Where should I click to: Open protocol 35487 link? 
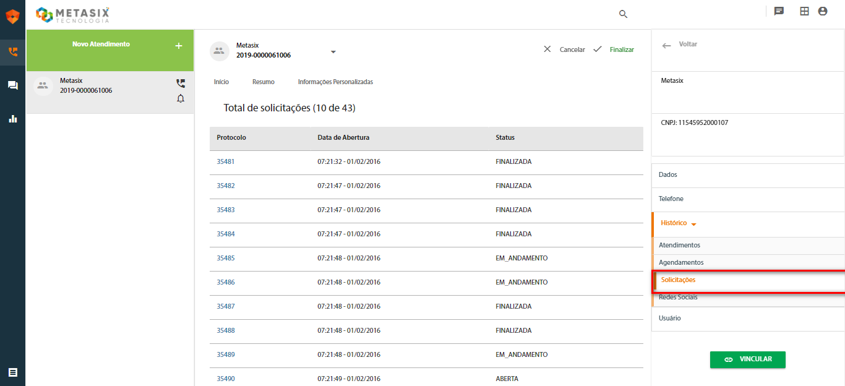tap(226, 306)
